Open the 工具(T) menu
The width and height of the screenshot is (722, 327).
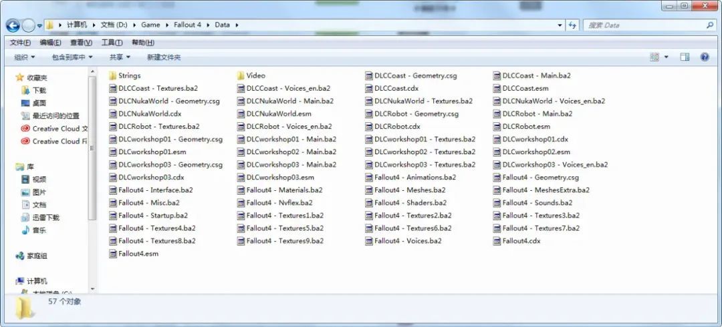(112, 42)
